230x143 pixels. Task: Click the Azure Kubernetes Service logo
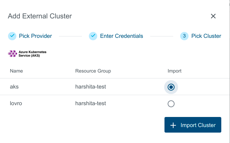[x=27, y=53]
